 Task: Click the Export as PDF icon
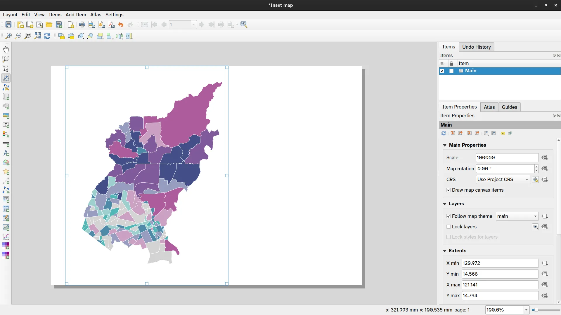click(111, 25)
